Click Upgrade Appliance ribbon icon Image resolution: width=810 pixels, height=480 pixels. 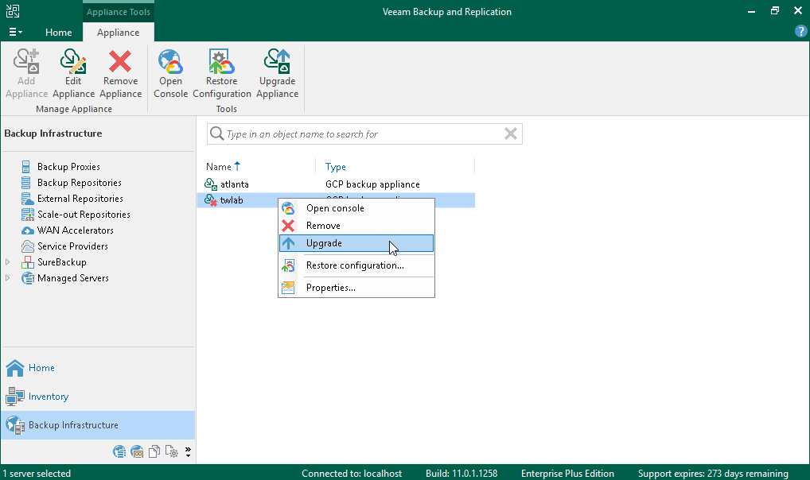tap(277, 61)
